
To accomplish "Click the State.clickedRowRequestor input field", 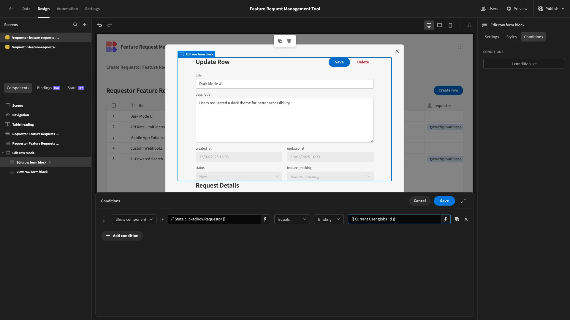I will [x=214, y=219].
